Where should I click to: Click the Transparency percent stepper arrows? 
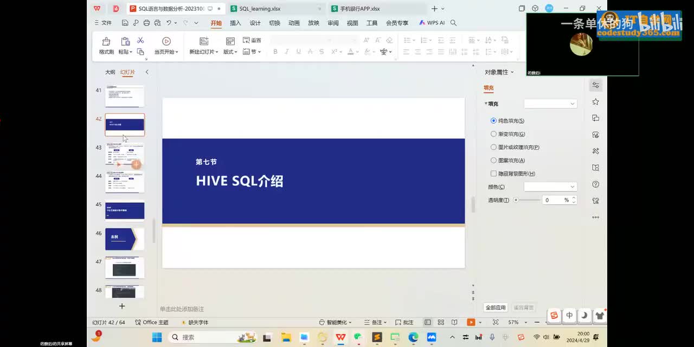click(574, 200)
